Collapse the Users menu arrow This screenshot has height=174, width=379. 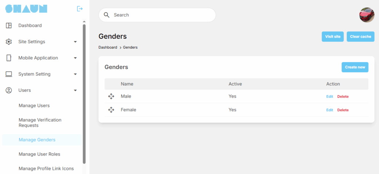point(75,90)
